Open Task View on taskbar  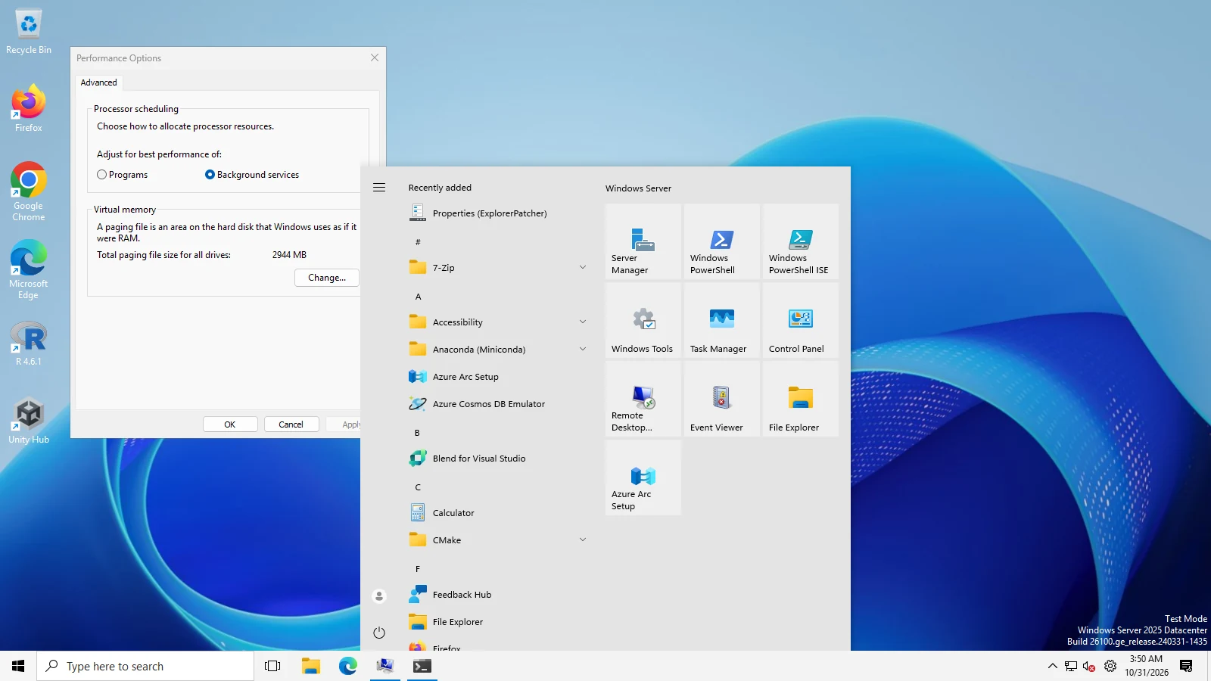272,666
